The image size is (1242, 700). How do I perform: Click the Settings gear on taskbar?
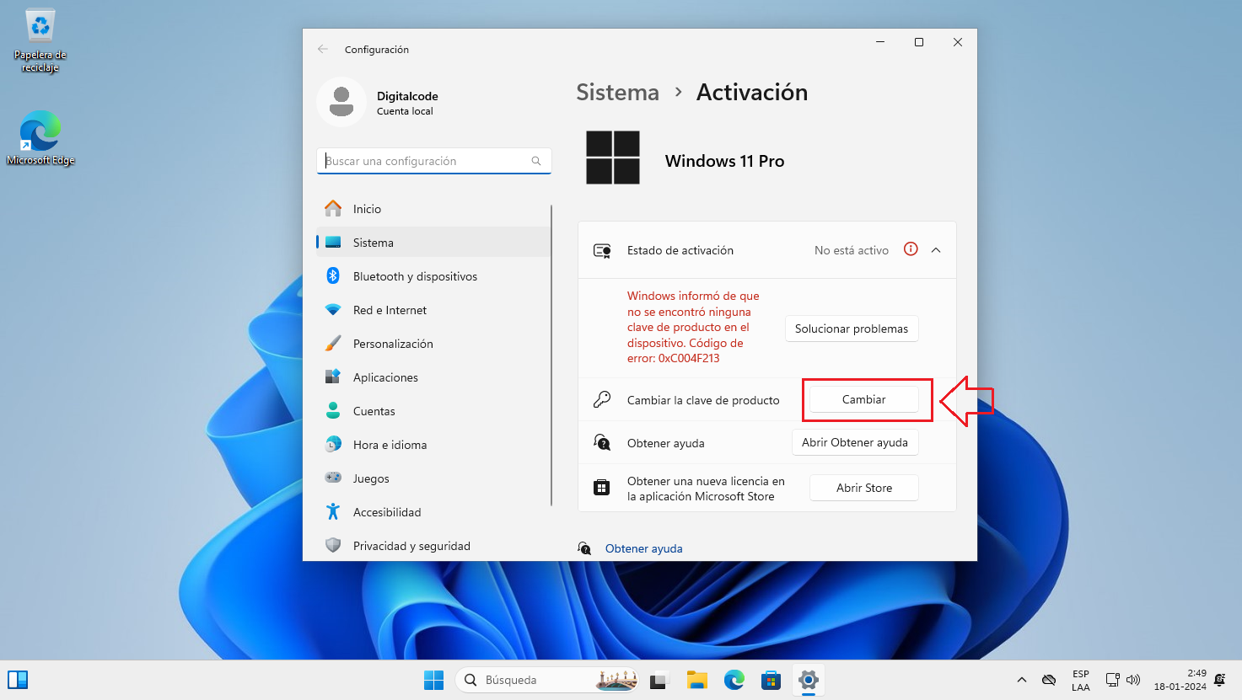coord(809,680)
